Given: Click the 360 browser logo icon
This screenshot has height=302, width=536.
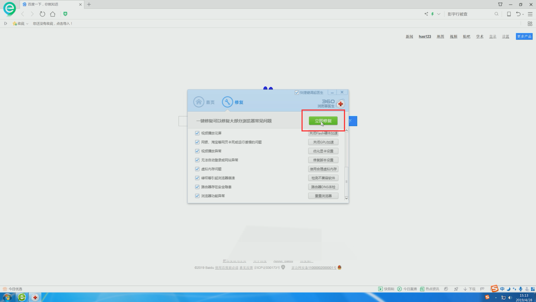Looking at the screenshot, I should click(9, 9).
